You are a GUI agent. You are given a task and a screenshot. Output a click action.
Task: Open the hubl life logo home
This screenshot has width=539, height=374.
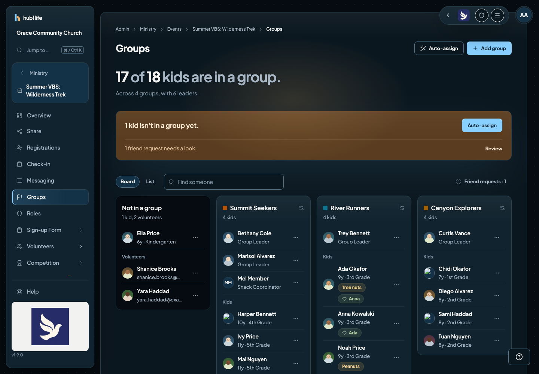28,18
